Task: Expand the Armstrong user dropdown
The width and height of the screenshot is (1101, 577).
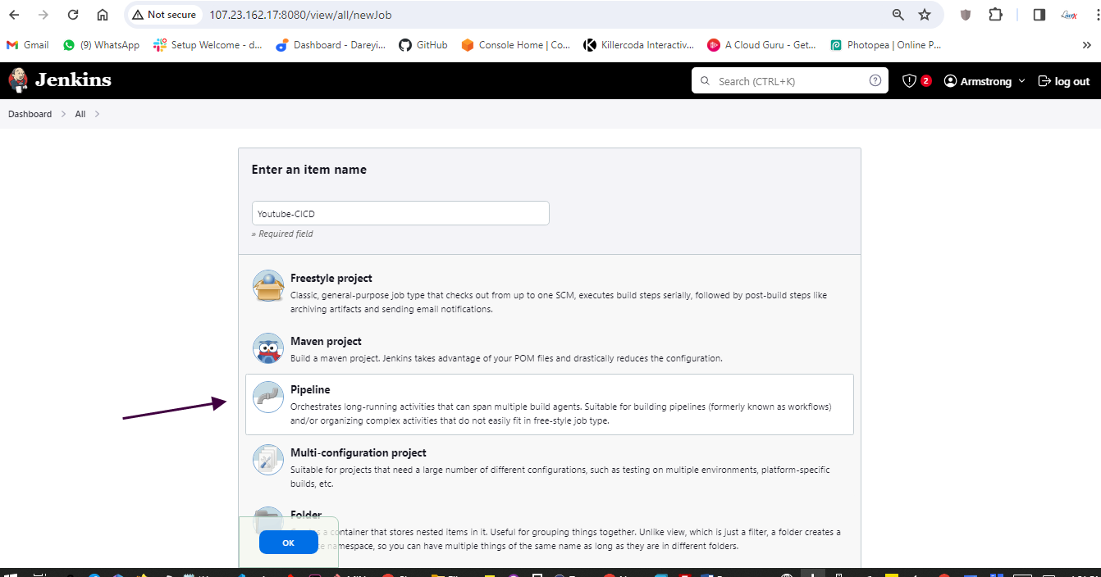Action: [1021, 81]
